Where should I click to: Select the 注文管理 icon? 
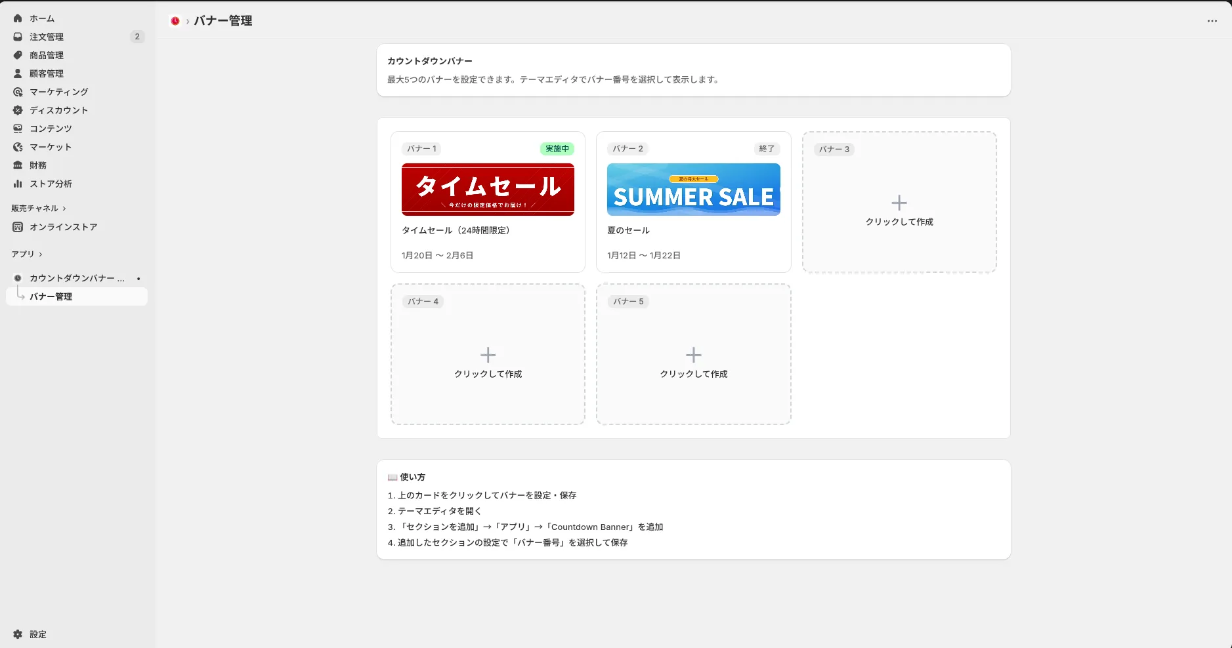pyautogui.click(x=17, y=36)
